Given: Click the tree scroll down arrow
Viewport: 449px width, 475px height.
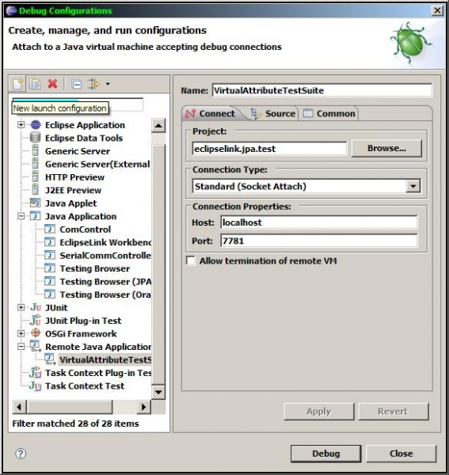Looking at the screenshot, I should point(158,393).
